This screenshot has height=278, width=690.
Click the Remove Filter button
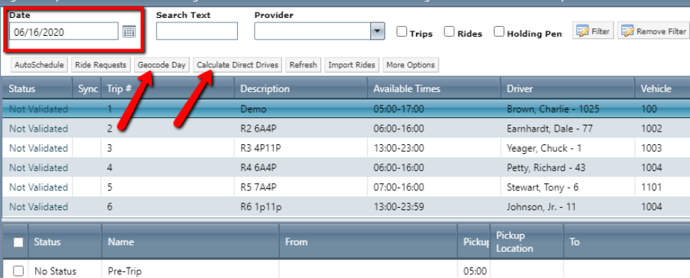[x=653, y=31]
